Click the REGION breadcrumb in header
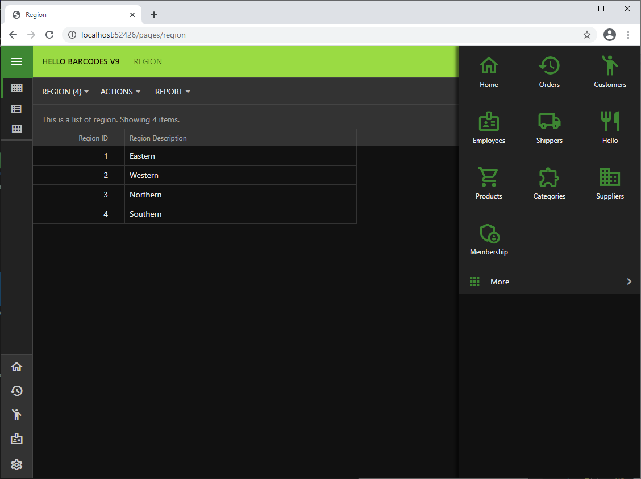641x479 pixels. 148,61
